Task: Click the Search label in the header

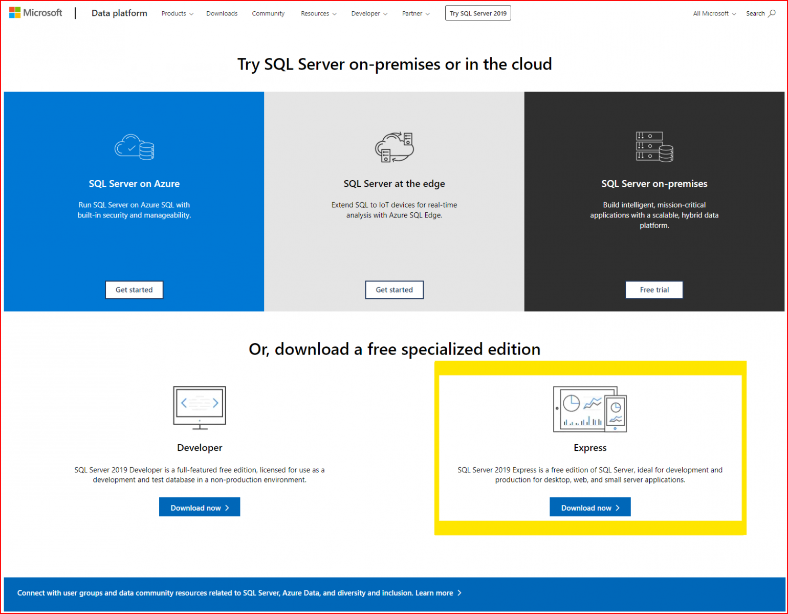Action: (x=755, y=14)
